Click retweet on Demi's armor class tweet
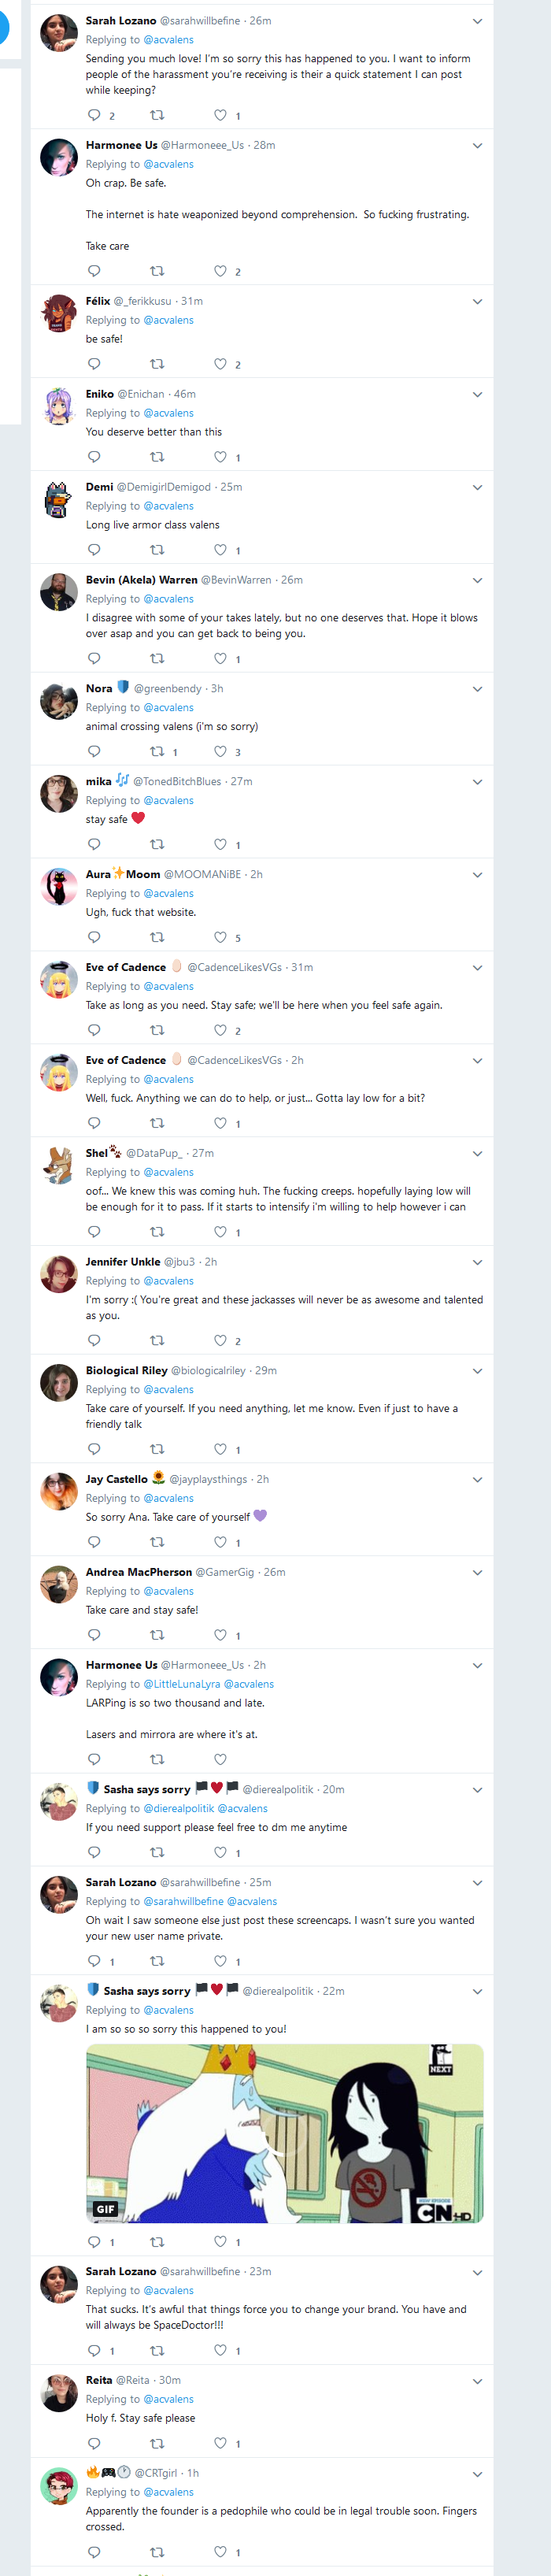 [157, 550]
